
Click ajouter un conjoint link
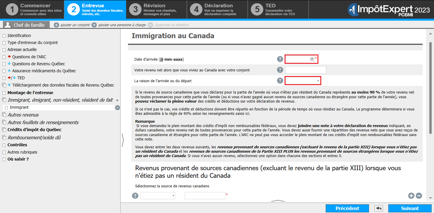click(x=75, y=25)
